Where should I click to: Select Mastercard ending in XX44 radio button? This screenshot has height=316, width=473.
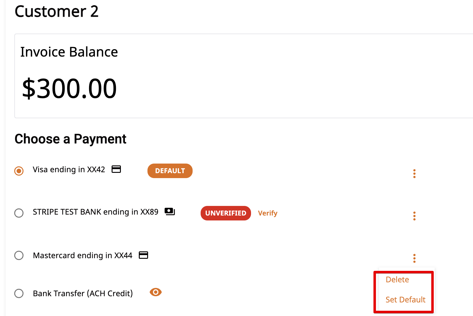[x=19, y=255]
